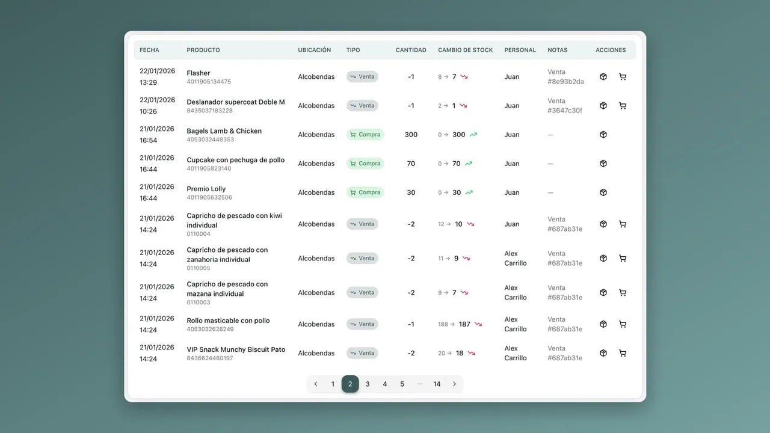Click cart icon for Deslanador supercoat Doble M
This screenshot has height=433, width=770.
coord(623,106)
